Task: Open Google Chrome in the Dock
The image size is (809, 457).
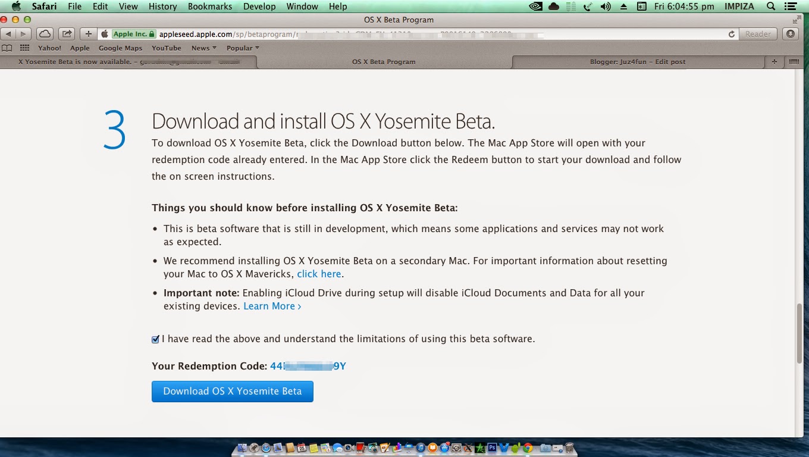Action: [528, 448]
